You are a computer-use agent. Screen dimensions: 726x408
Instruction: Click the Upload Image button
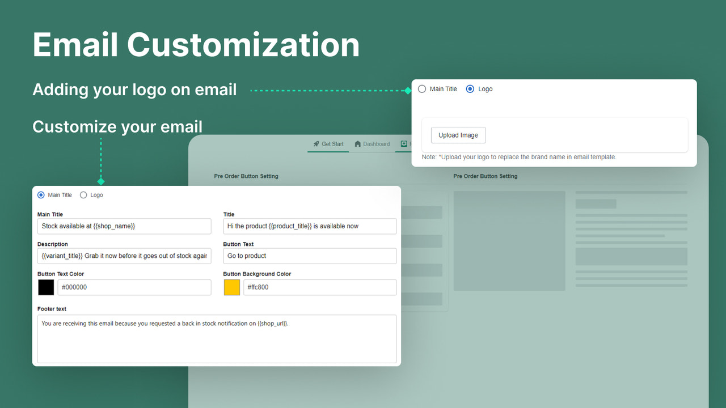(x=458, y=135)
